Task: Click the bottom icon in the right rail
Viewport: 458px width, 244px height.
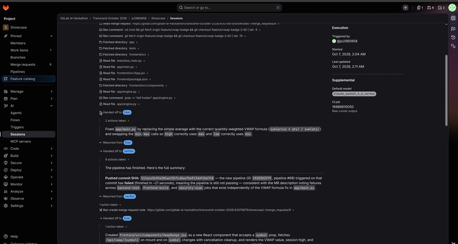Action: (x=453, y=46)
